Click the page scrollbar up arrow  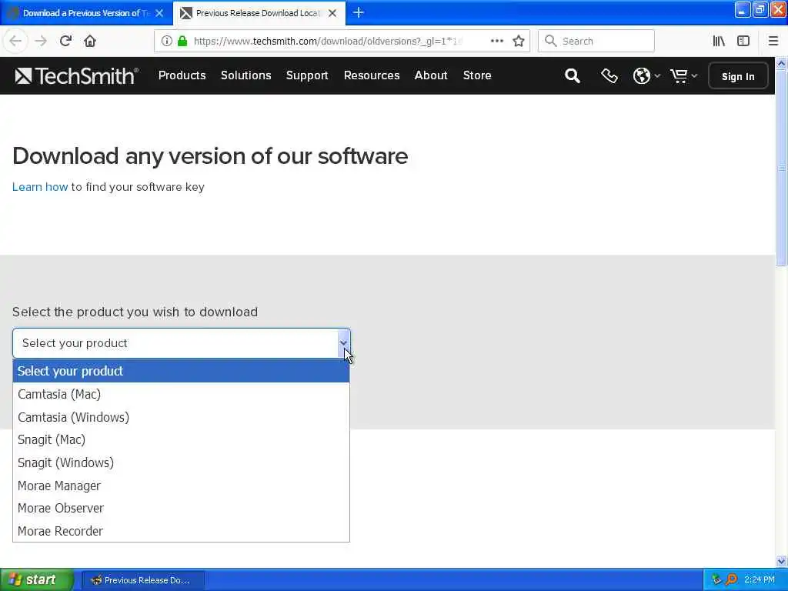point(781,63)
